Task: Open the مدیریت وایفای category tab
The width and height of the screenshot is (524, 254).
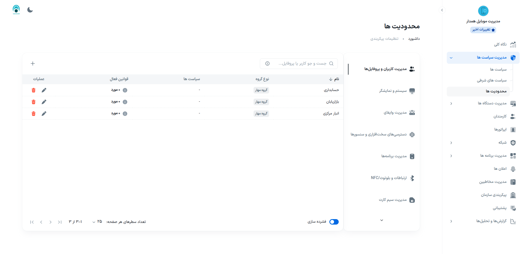Action: tap(395, 113)
